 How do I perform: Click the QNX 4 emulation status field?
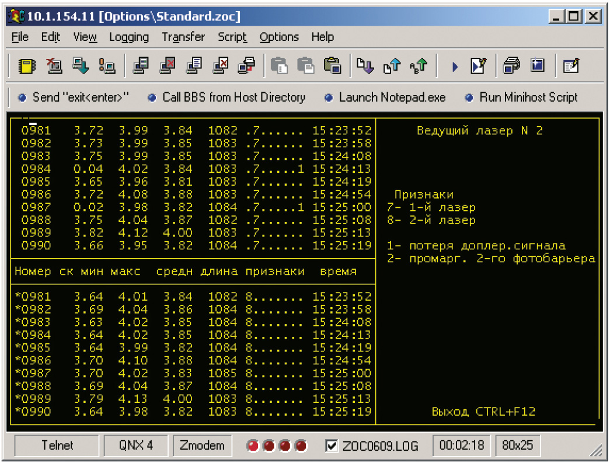pos(136,445)
